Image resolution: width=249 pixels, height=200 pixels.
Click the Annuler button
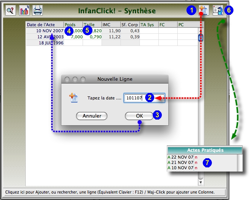click(92, 116)
